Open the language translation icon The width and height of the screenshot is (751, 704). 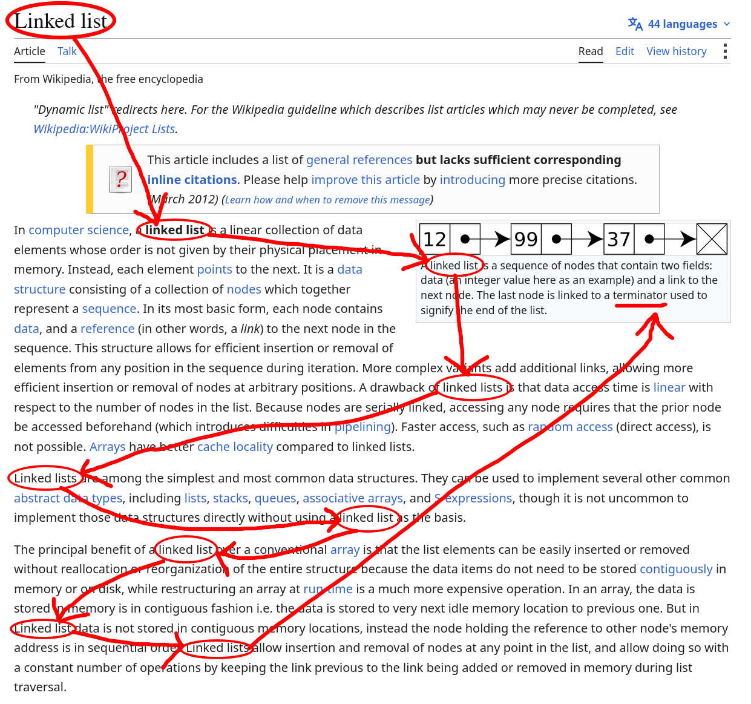tap(635, 24)
